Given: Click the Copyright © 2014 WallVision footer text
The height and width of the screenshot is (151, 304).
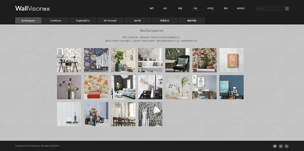Looking at the screenshot, I should (x=38, y=146).
